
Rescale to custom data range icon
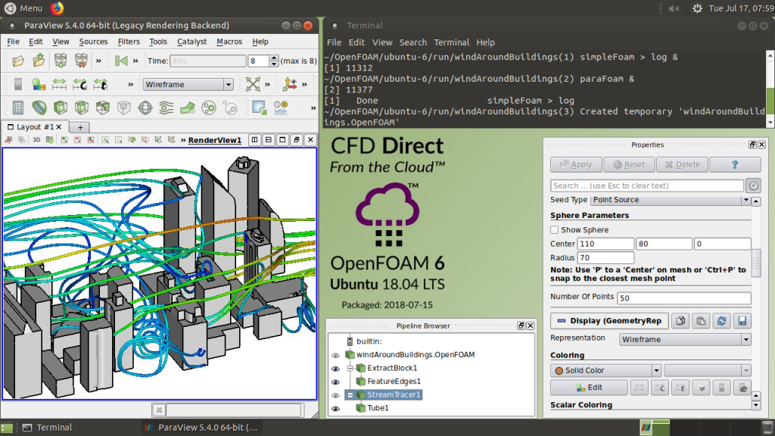click(x=80, y=84)
